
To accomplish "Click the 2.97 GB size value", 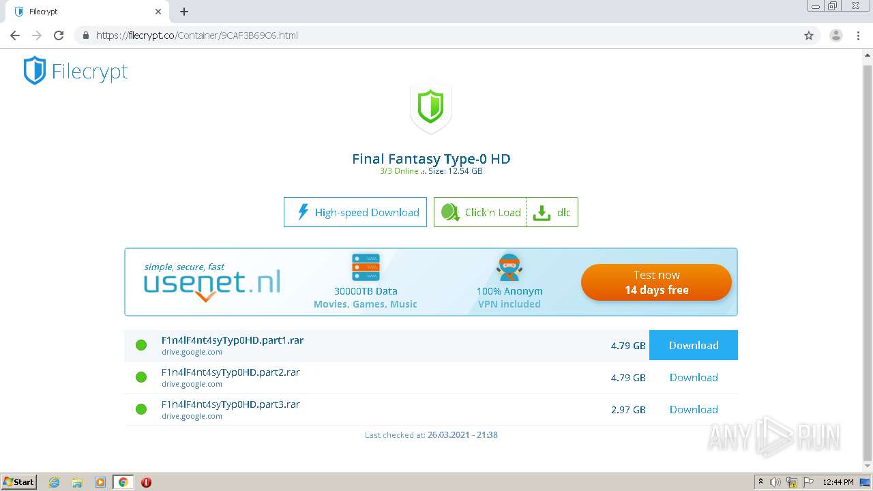I will coord(628,410).
